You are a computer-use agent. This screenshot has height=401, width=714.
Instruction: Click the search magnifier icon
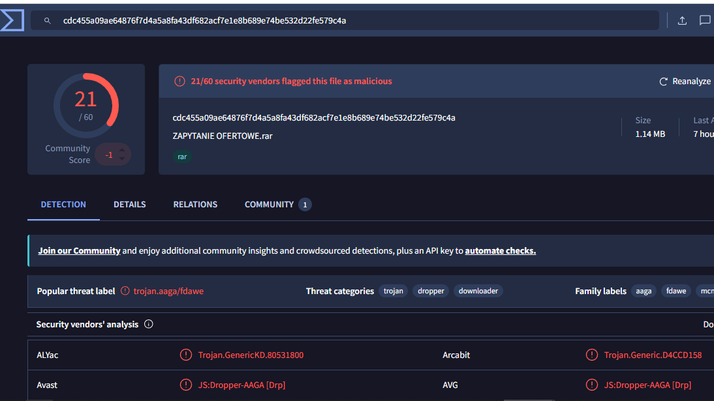(48, 20)
